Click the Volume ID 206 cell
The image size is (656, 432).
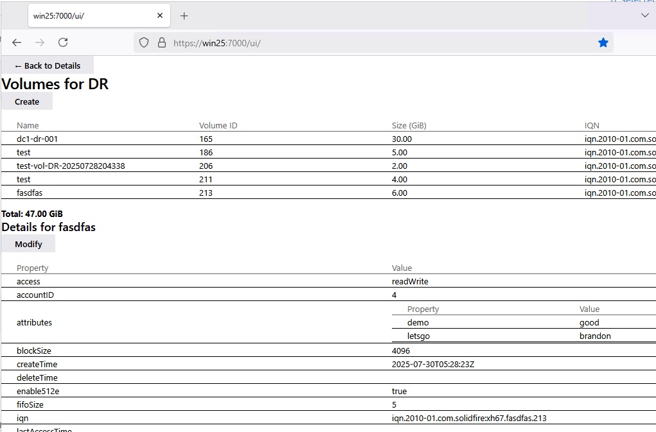tap(206, 166)
